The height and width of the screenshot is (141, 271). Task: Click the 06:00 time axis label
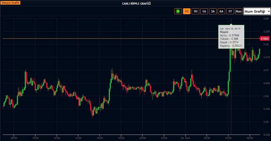coord(250,138)
